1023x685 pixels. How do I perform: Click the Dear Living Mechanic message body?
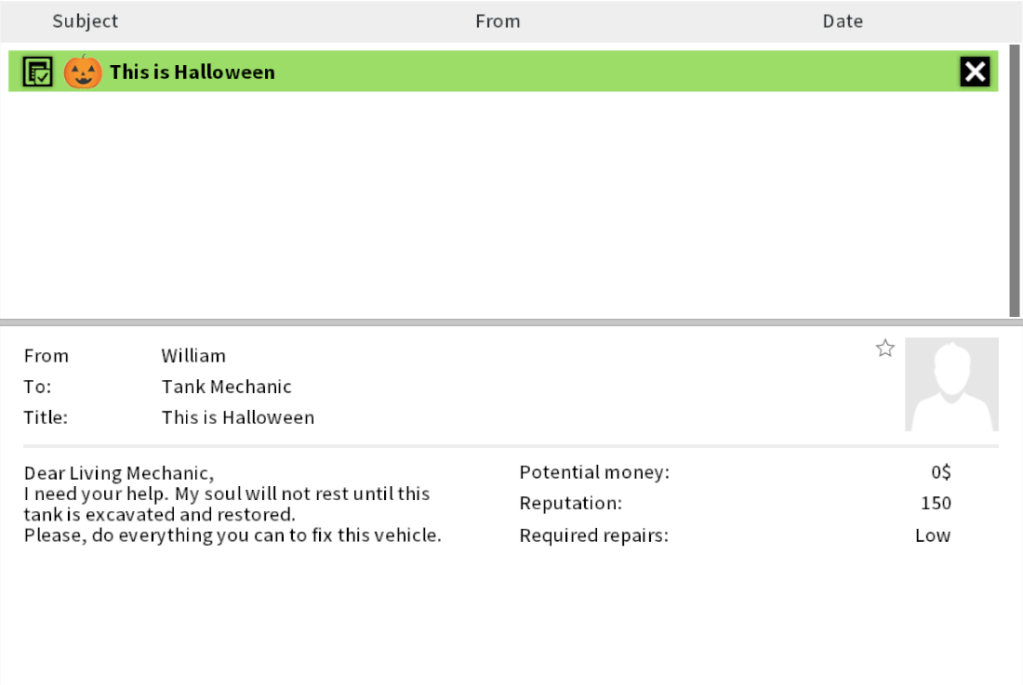[232, 504]
